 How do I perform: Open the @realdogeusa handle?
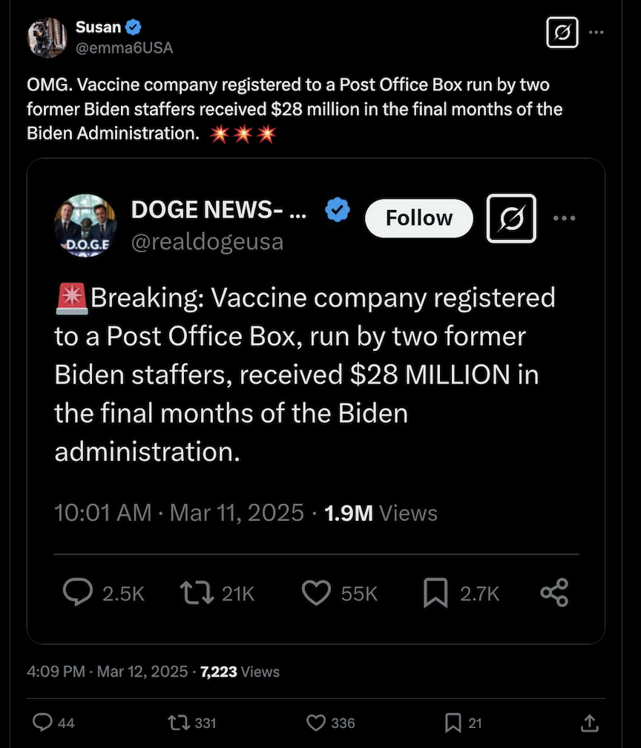coord(207,242)
